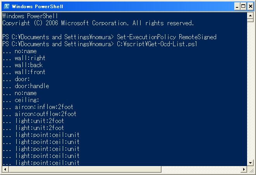Click the "wall:right" output line
256x175 pixels.
coord(30,58)
